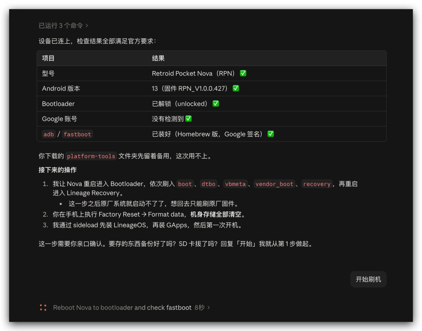The height and width of the screenshot is (331, 422).
Task: Select the Android 版本 cell
Action: pyautogui.click(x=61, y=88)
